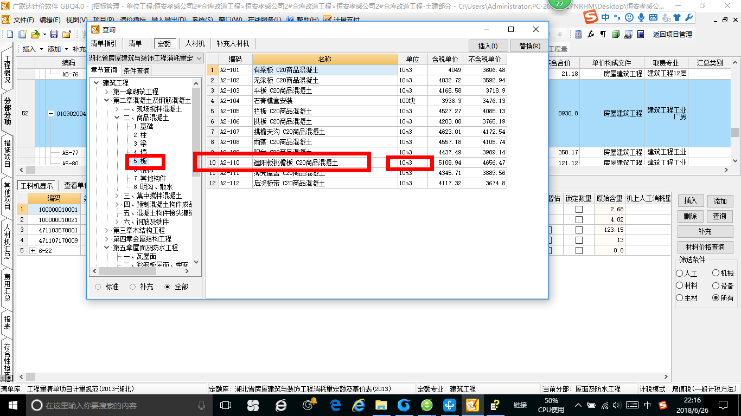The height and width of the screenshot is (416, 741).
Task: Tick 锁定数量 checkbox in 2.68 row
Action: (x=579, y=210)
